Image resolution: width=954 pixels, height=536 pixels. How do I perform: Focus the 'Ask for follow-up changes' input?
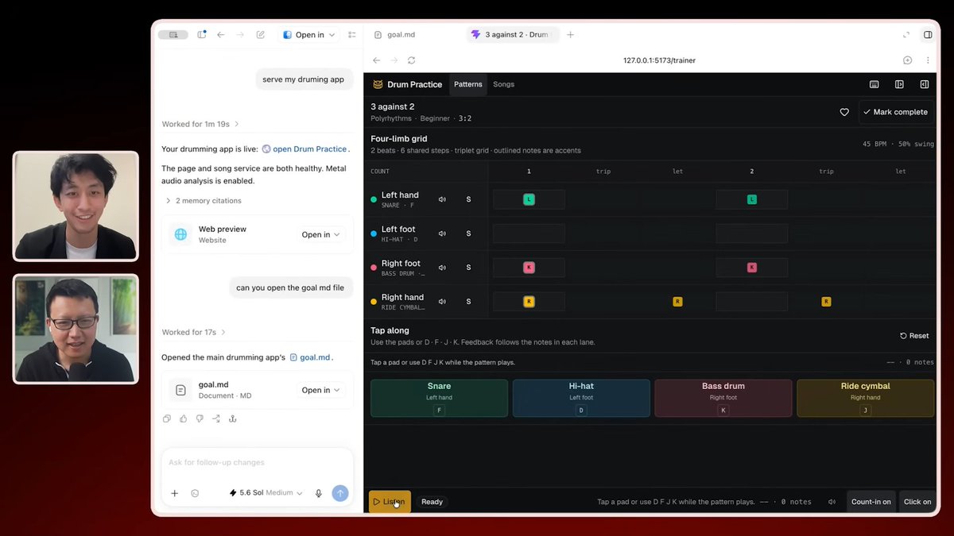(257, 462)
